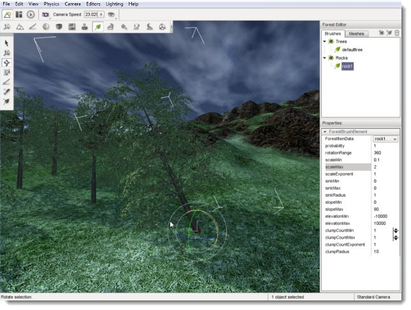
Task: Select the Rocks group row
Action: 342,58
